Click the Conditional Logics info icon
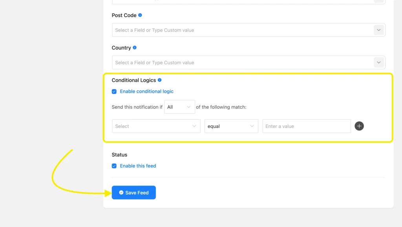Viewport: 402px width, 227px height. pyautogui.click(x=159, y=80)
